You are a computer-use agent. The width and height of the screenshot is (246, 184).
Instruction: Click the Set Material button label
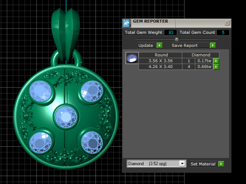coord(203,164)
